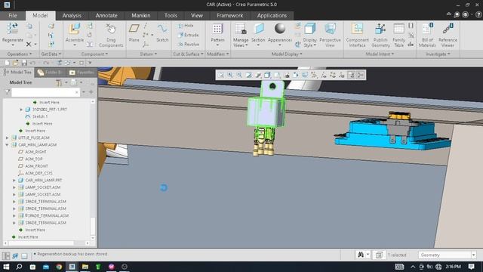The width and height of the screenshot is (483, 272).
Task: Choose the Revolve feature tool
Action: 189,45
